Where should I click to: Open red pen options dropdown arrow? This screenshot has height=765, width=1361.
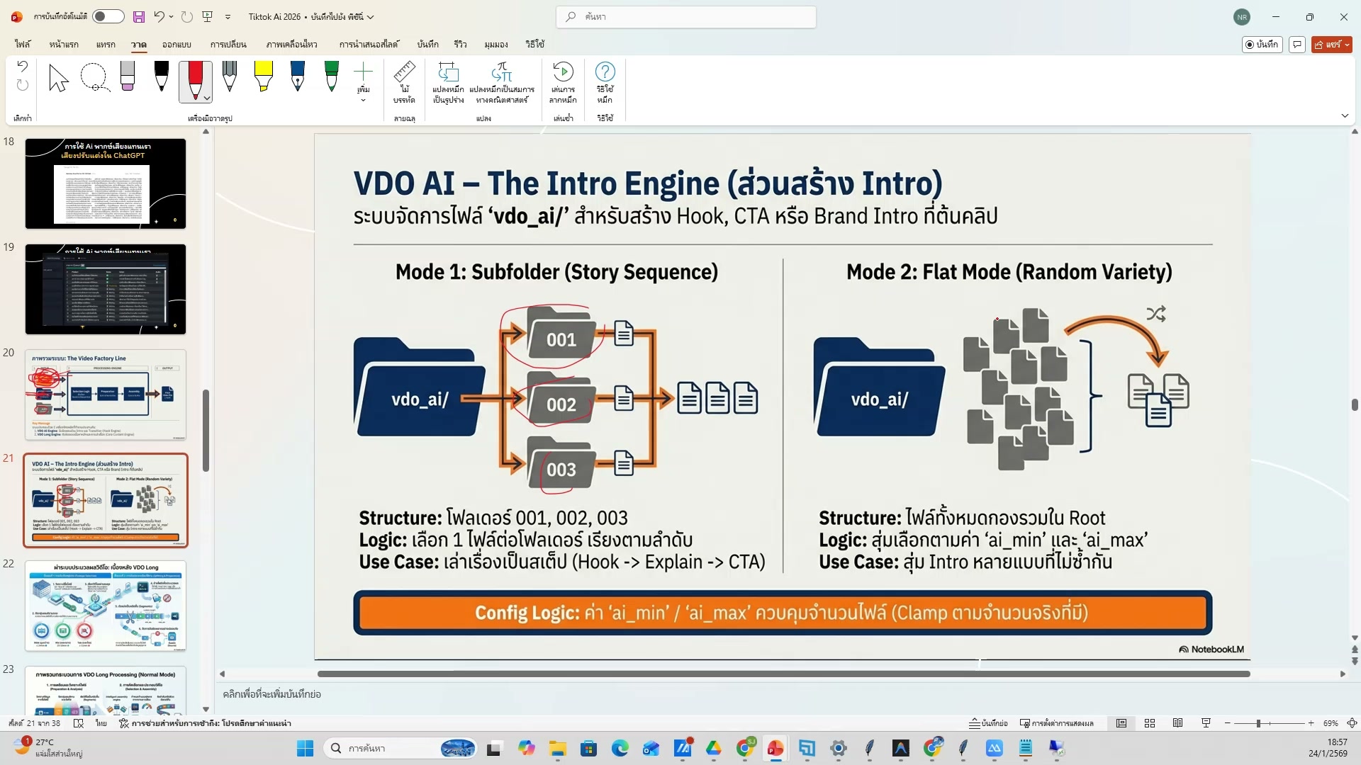pyautogui.click(x=207, y=98)
